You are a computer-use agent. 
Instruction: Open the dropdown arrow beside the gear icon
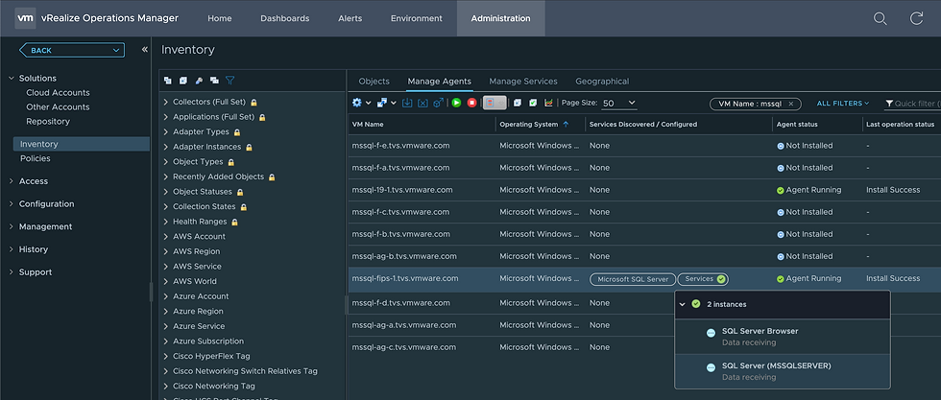point(369,103)
